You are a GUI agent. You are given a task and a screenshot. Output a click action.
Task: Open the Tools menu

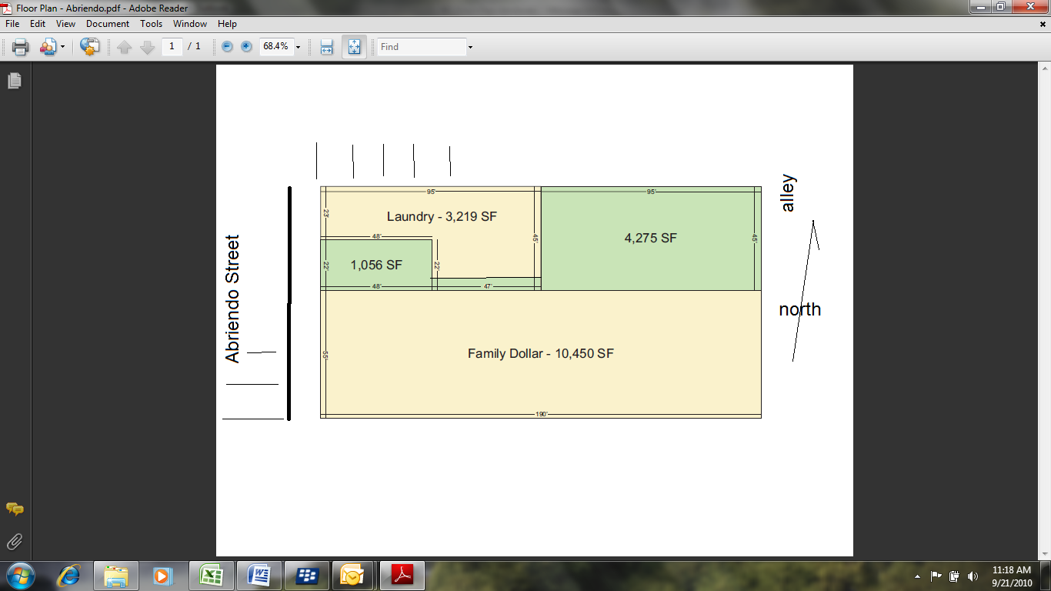click(151, 24)
